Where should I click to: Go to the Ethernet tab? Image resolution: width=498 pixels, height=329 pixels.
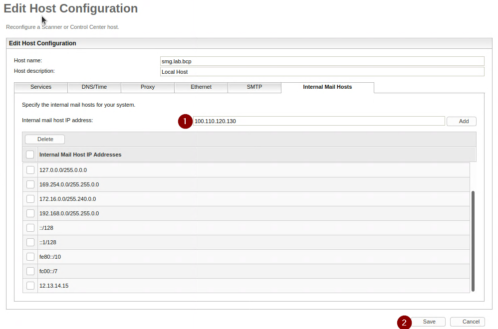pos(201,87)
